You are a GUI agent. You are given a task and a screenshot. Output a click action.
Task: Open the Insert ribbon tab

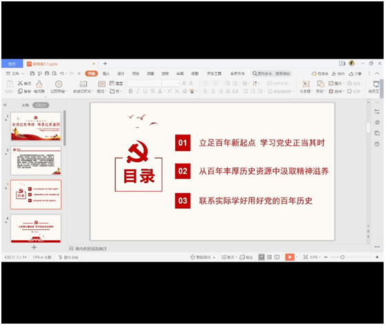[106, 73]
